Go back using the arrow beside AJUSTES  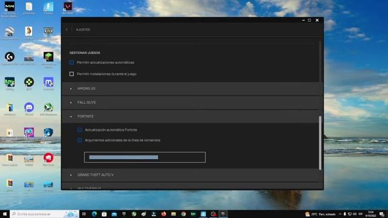(x=67, y=30)
